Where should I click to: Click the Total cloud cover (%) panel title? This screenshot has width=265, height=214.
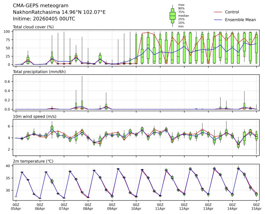click(x=33, y=27)
